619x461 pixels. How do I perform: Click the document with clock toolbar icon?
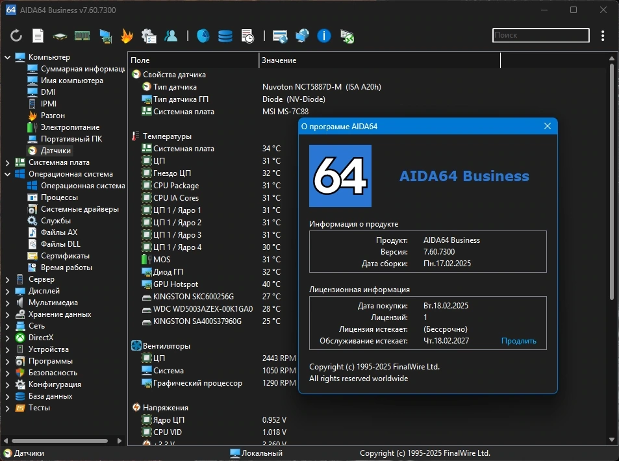(x=247, y=36)
